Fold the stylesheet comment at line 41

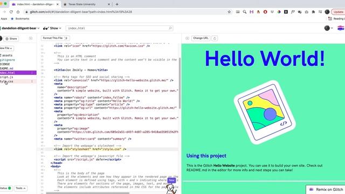44,146
